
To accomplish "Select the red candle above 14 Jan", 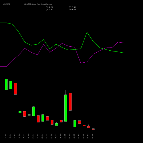I will click(15, 89).
